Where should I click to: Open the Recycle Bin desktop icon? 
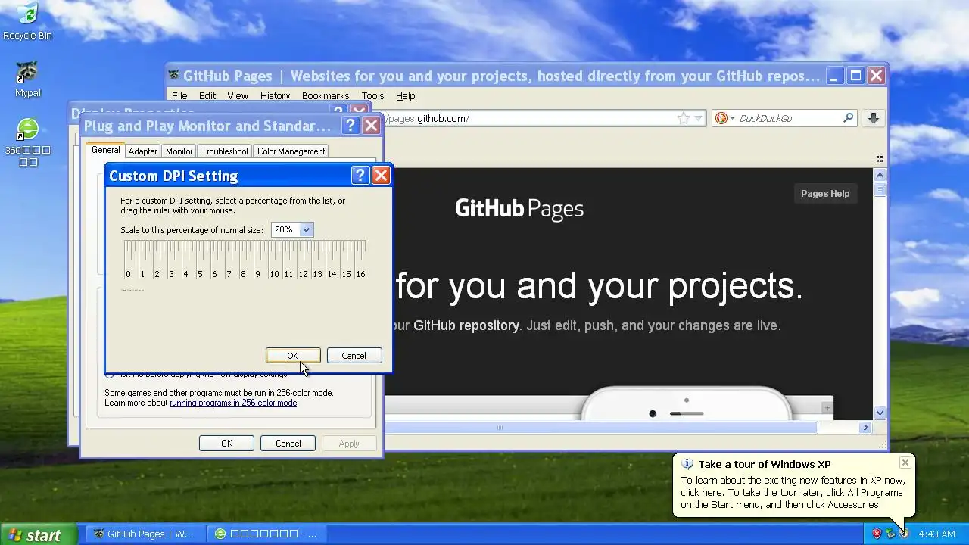(x=27, y=21)
